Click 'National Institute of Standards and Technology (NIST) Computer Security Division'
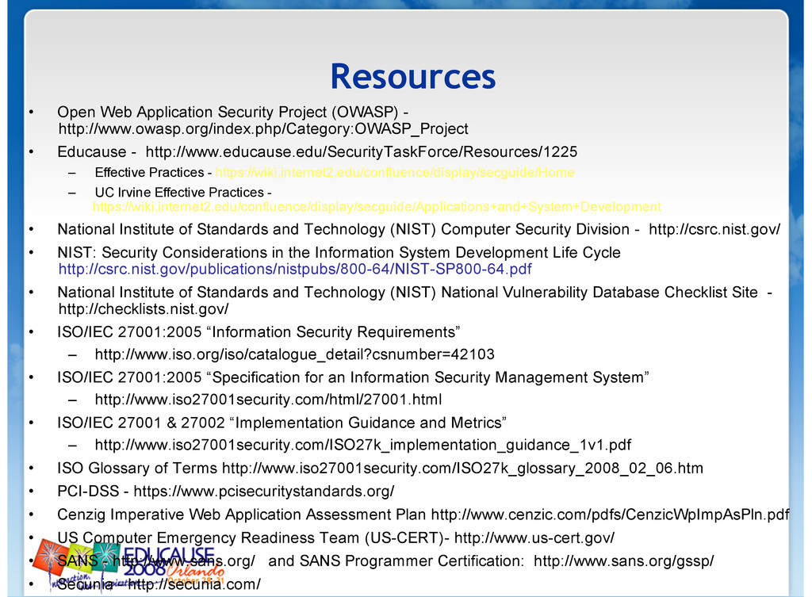 pos(343,229)
